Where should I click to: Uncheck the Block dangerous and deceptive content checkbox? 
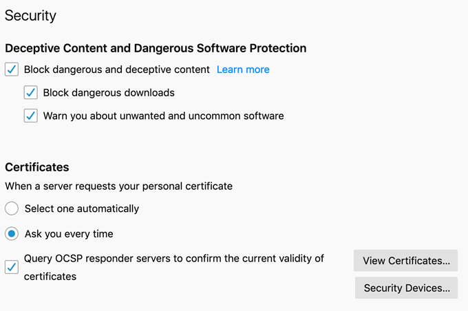(12, 69)
